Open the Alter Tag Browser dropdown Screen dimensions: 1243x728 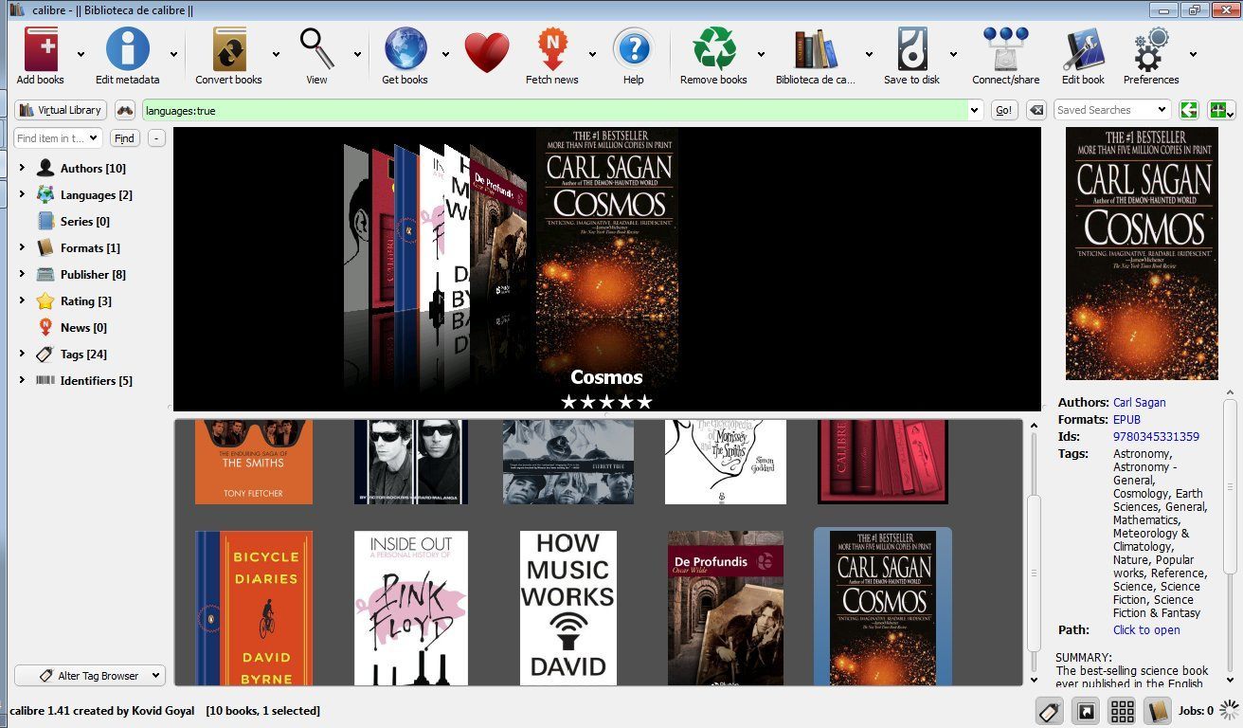point(90,676)
